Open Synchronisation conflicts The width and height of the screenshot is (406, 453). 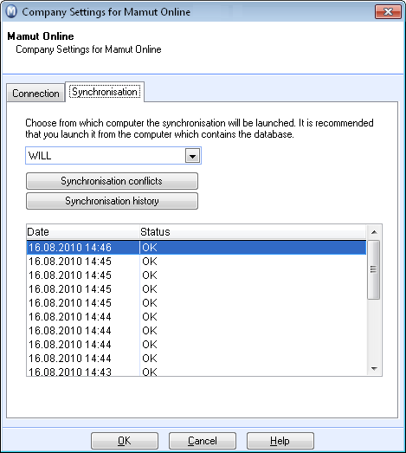[x=112, y=181]
